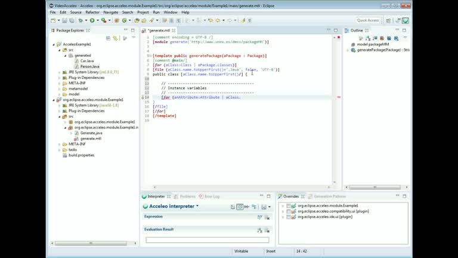Click the New Java Package toolbar icon

point(116,20)
